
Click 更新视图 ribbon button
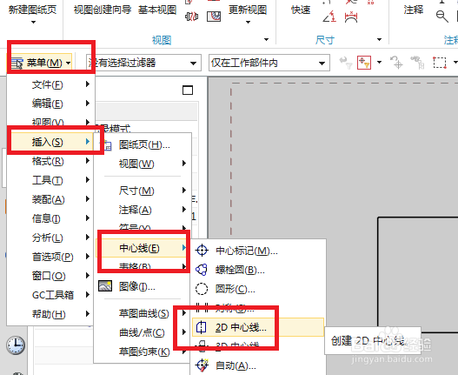click(x=248, y=10)
